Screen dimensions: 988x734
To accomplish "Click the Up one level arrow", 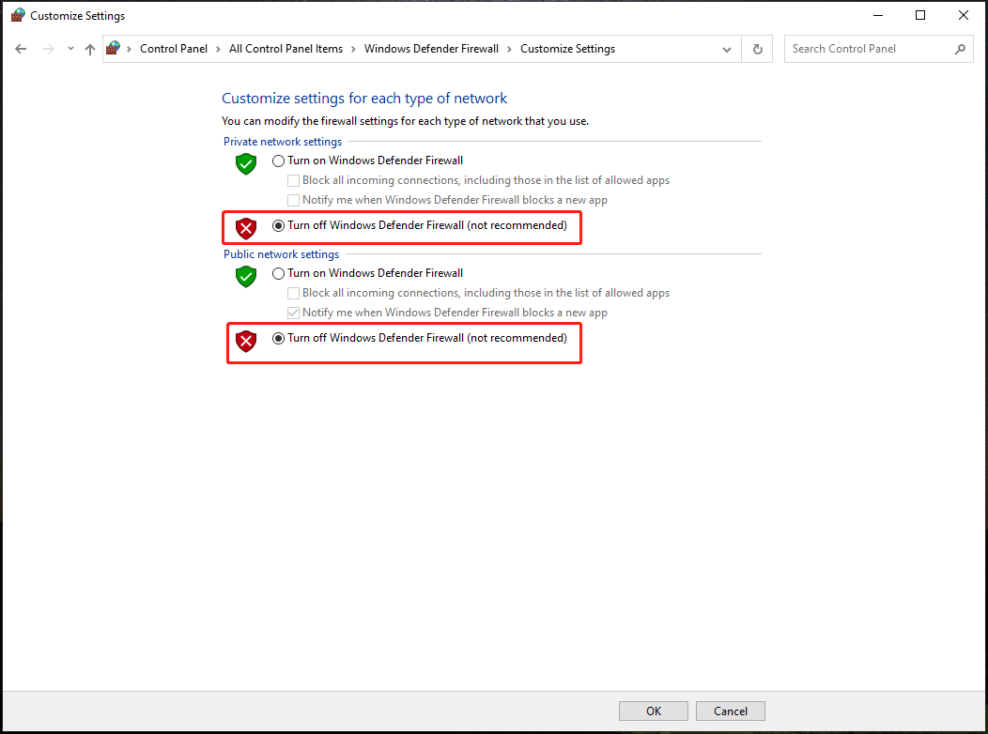I will pyautogui.click(x=90, y=49).
